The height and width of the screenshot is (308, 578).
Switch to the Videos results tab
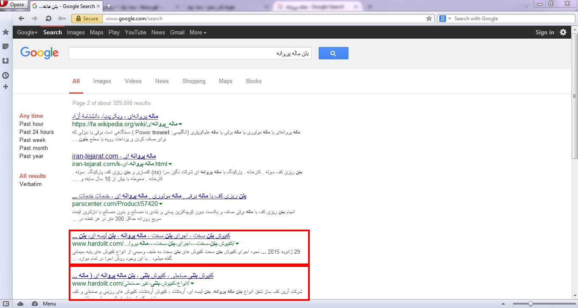[x=133, y=81]
